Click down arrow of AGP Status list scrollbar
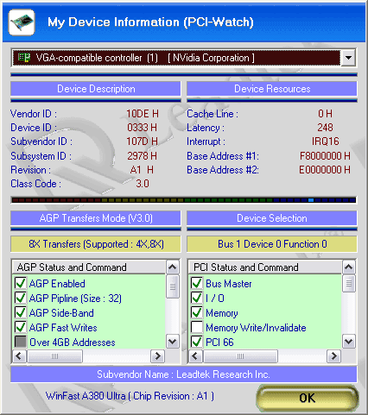 (x=173, y=342)
